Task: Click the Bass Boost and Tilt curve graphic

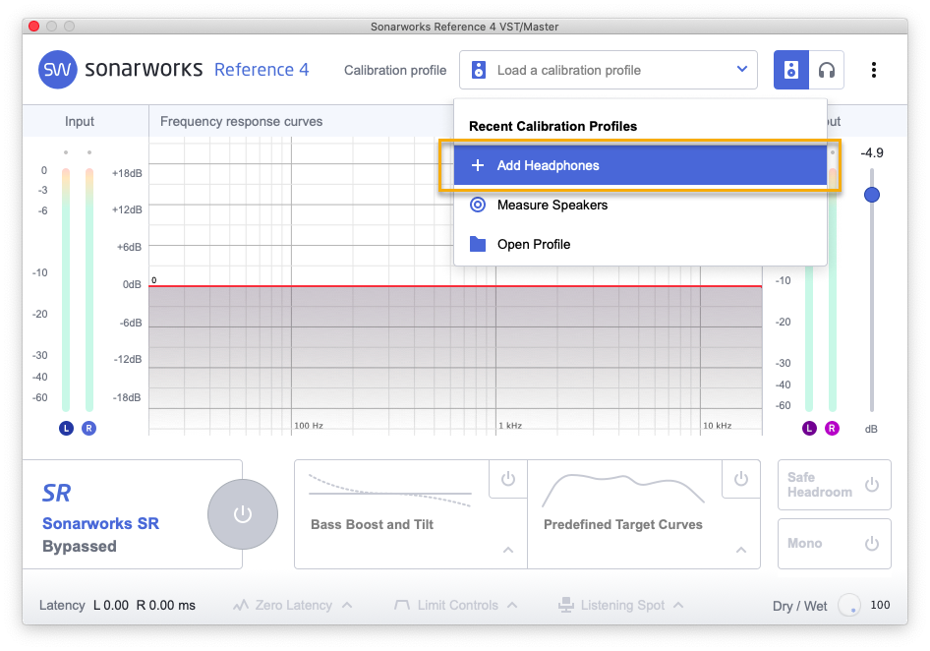Action: (390, 490)
